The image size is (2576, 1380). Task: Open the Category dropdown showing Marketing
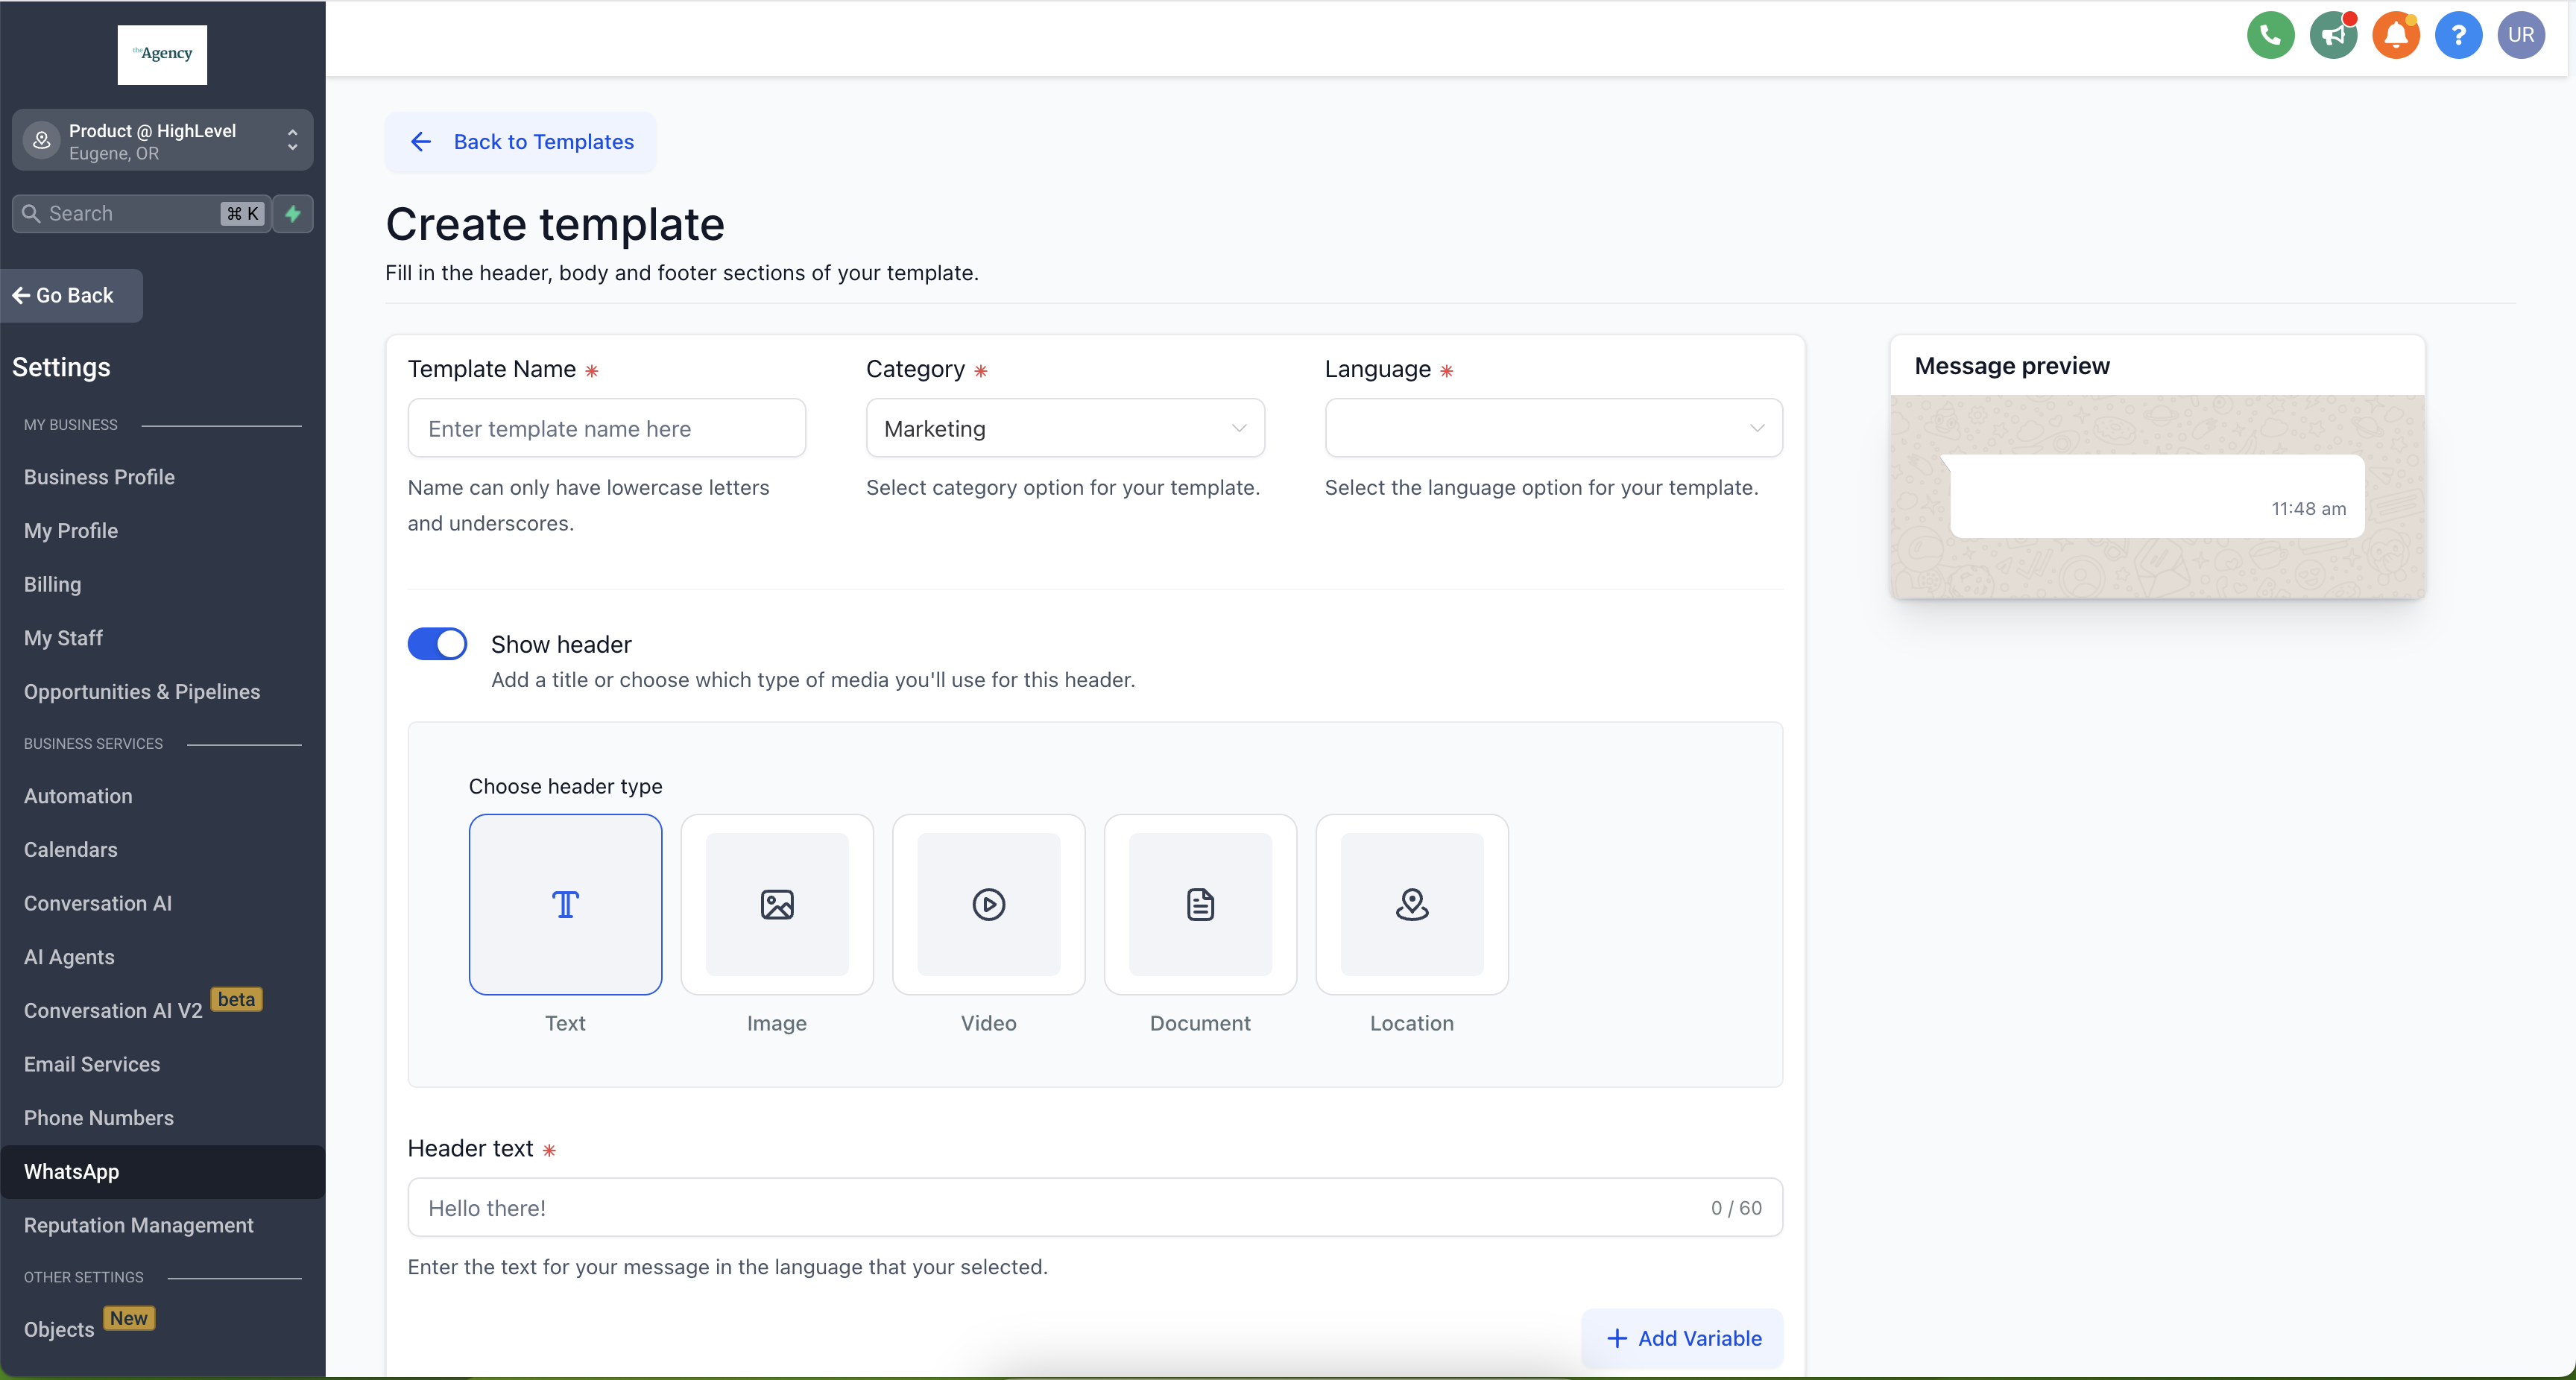click(x=1064, y=429)
